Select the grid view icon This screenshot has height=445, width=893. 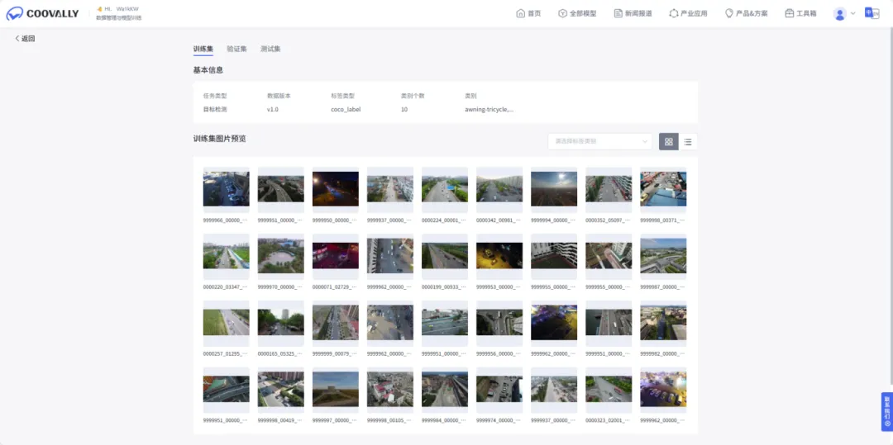[x=669, y=141]
